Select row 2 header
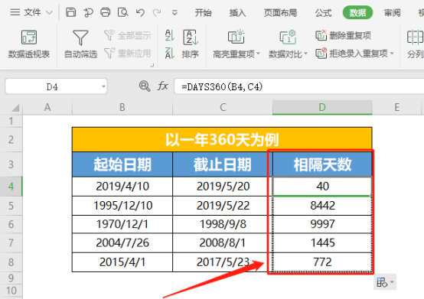This screenshot has height=299, width=424. coord(11,140)
